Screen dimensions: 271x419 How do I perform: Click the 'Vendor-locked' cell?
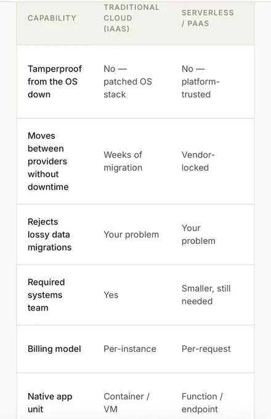pyautogui.click(x=198, y=161)
